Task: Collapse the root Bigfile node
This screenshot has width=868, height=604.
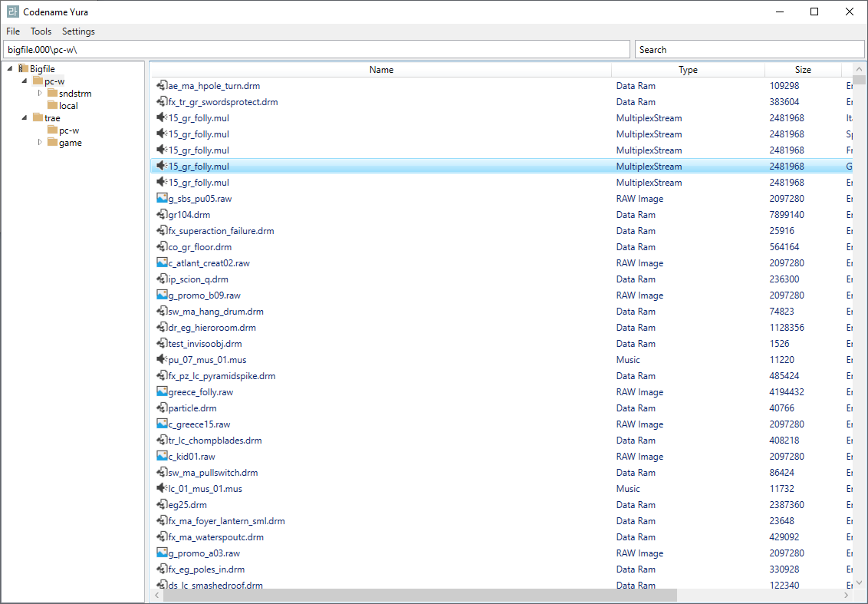Action: (x=10, y=69)
